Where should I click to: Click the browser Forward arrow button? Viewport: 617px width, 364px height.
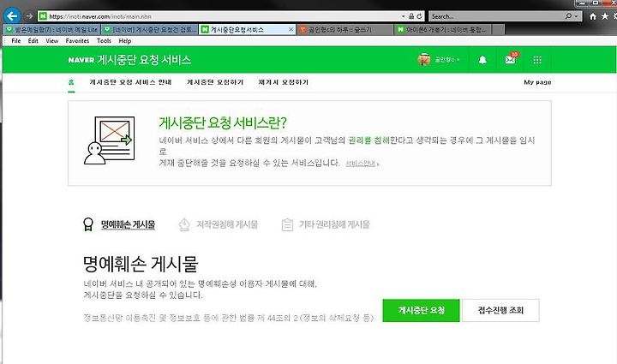pyautogui.click(x=29, y=16)
